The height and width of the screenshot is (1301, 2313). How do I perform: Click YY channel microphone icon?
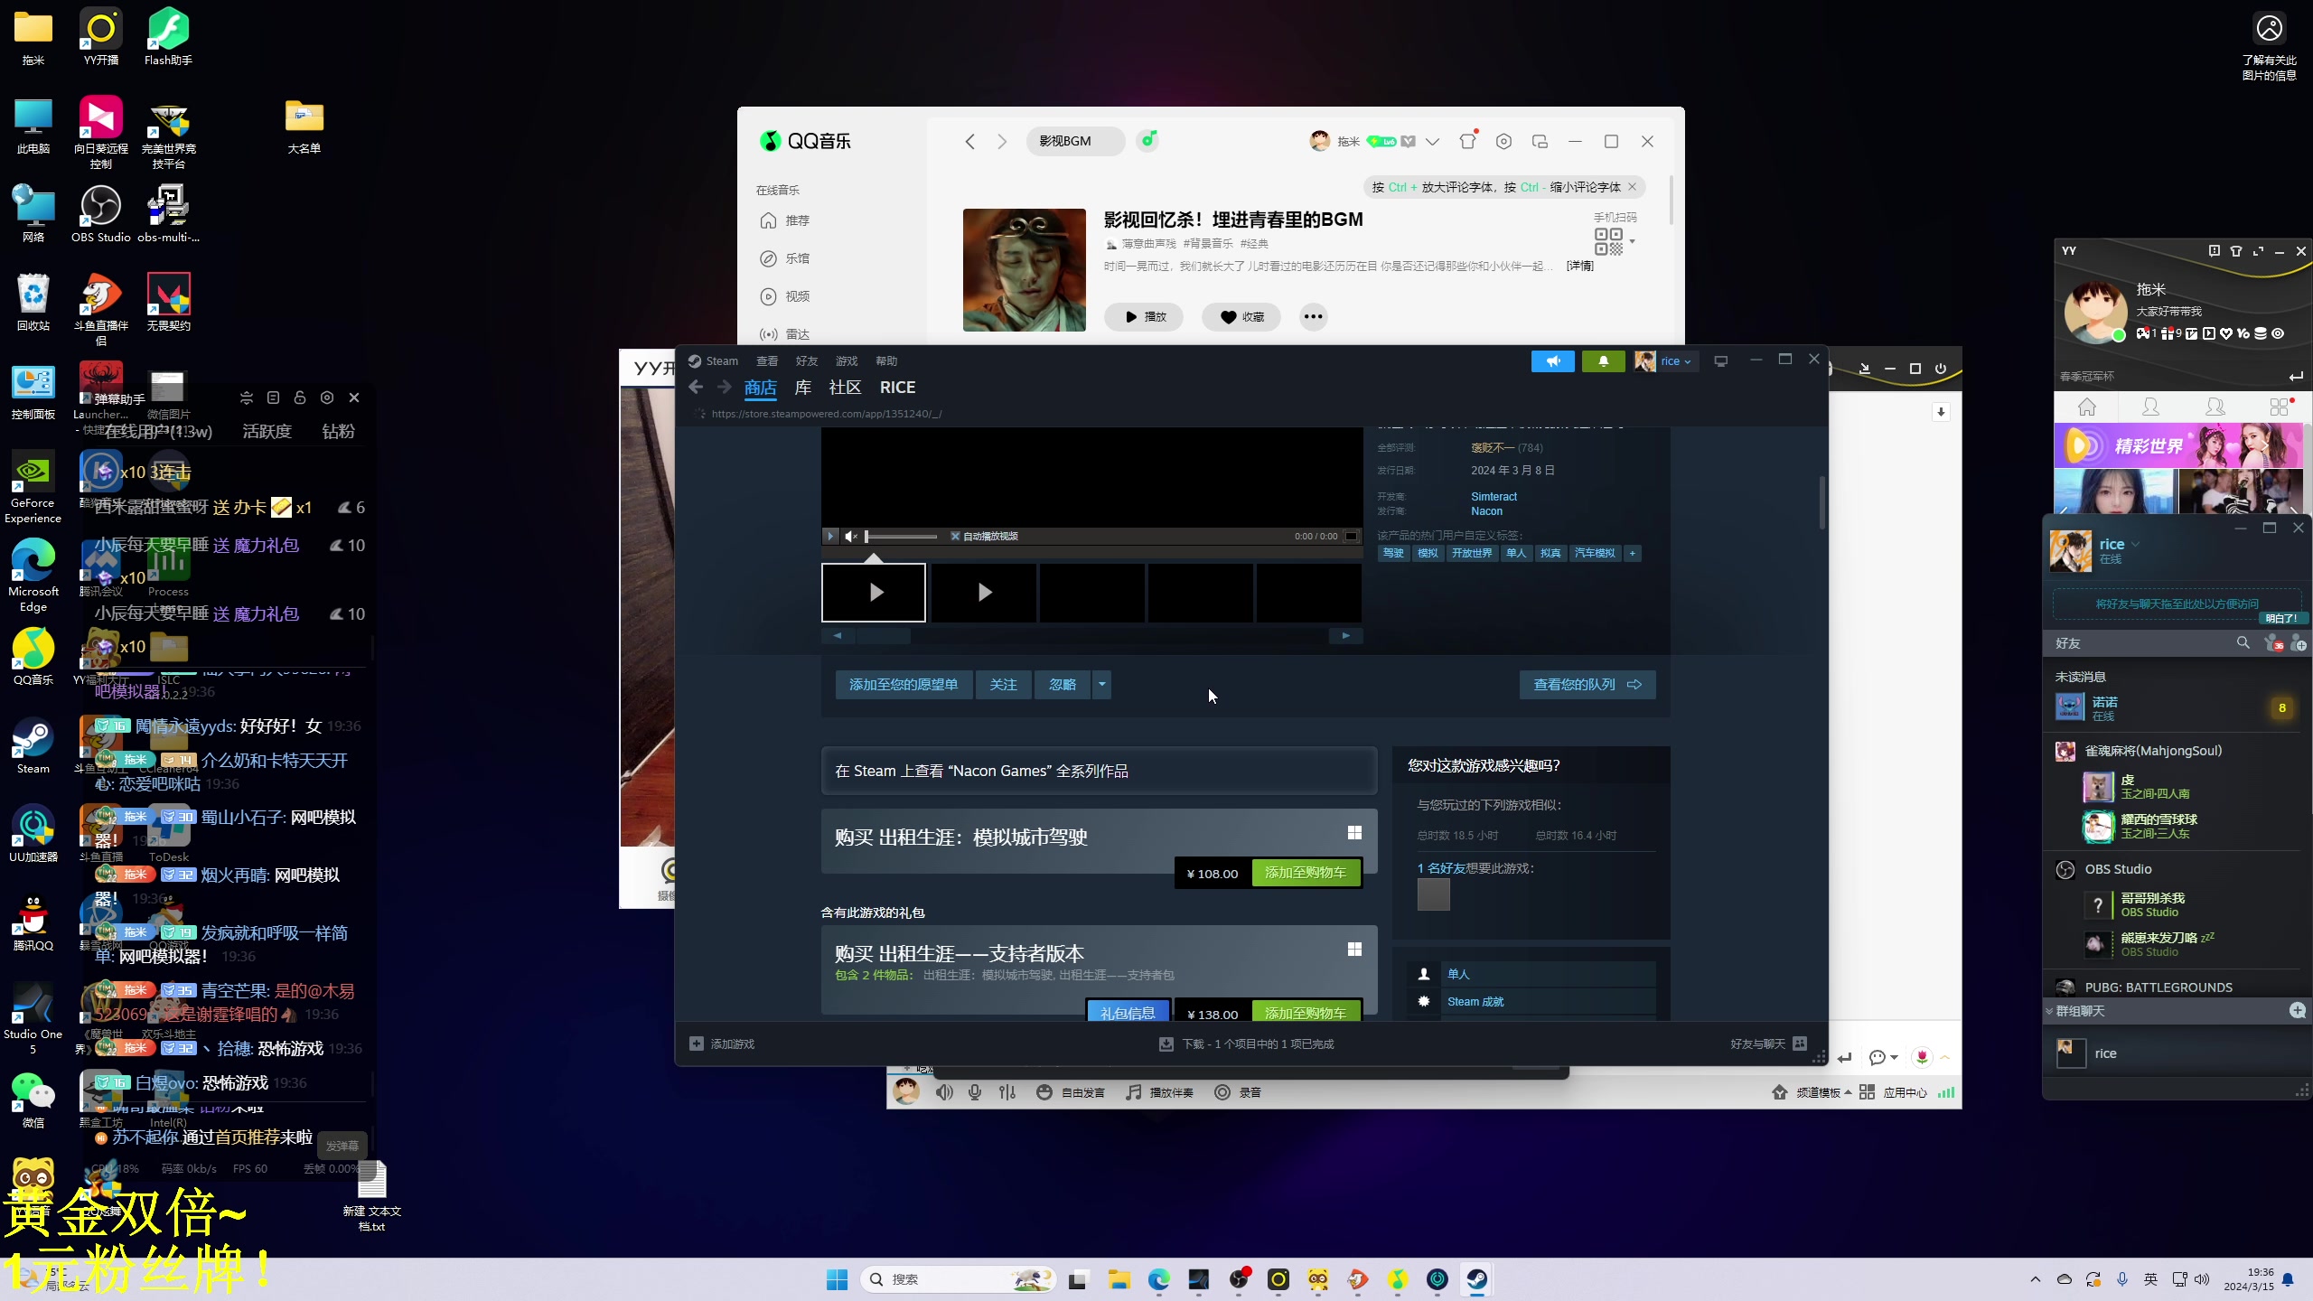click(x=975, y=1092)
